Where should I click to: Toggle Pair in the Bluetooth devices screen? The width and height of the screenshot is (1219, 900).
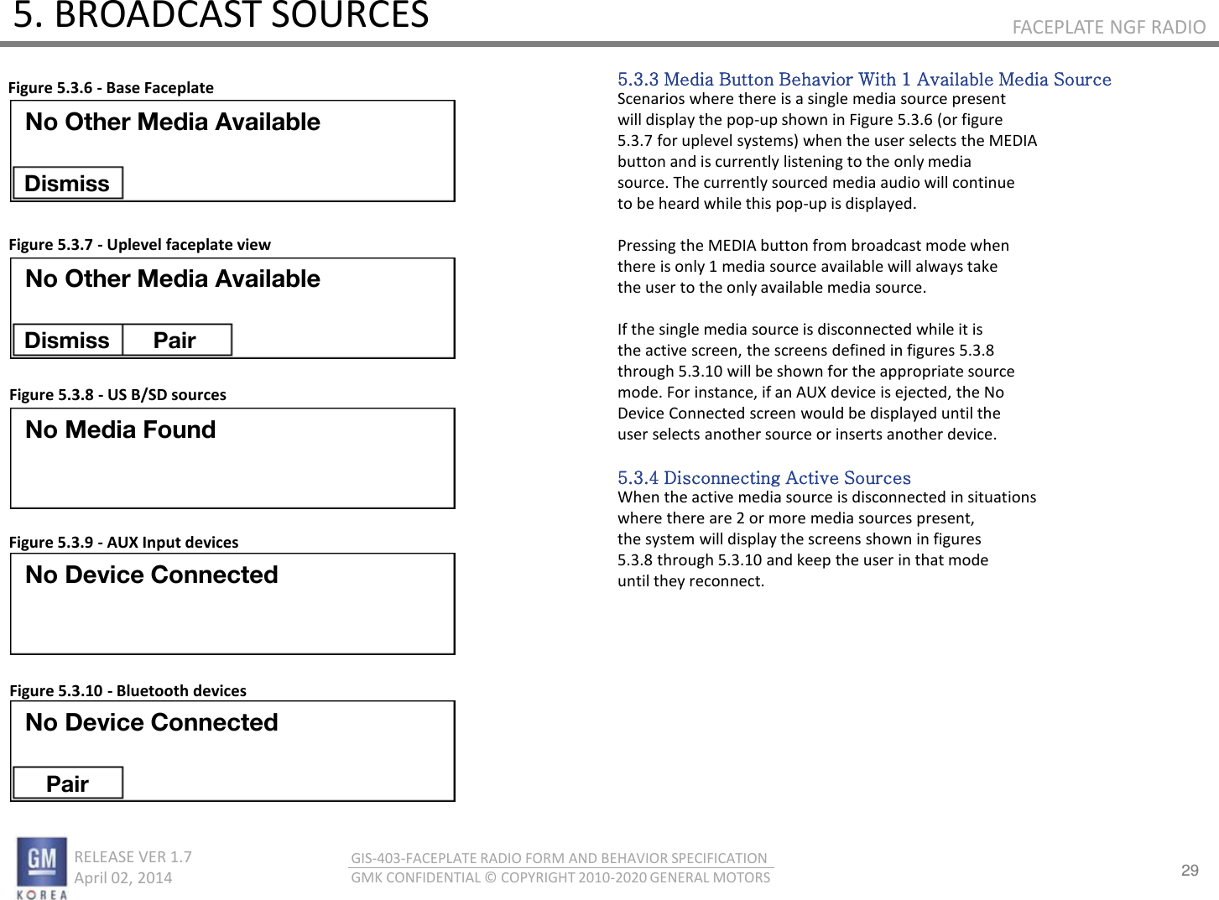point(67,783)
